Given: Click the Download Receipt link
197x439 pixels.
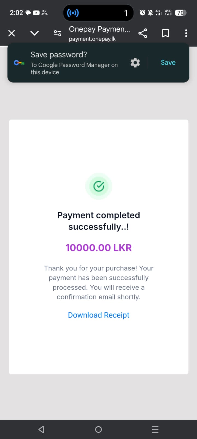Looking at the screenshot, I should [x=99, y=315].
